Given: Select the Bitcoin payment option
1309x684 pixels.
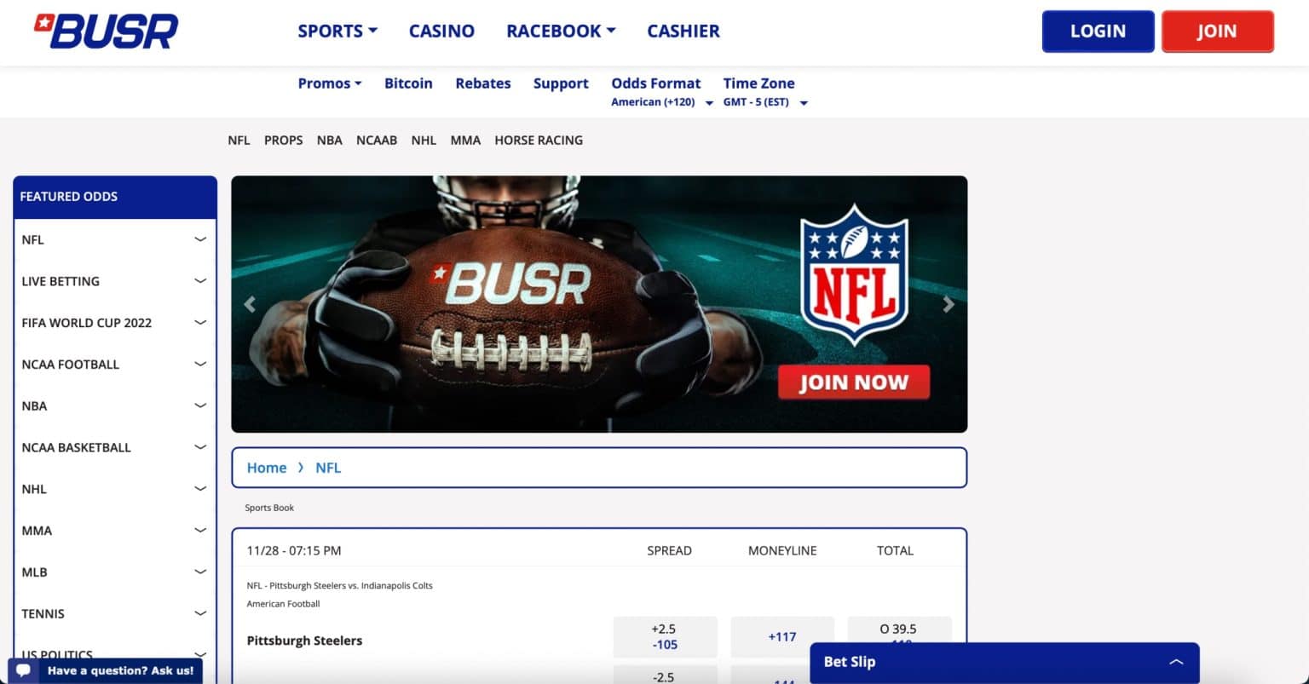Looking at the screenshot, I should pos(408,83).
